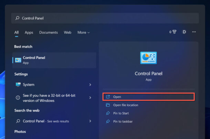210x139 pixels.
Task: Switch to the Documents tab
Action: [49, 32]
